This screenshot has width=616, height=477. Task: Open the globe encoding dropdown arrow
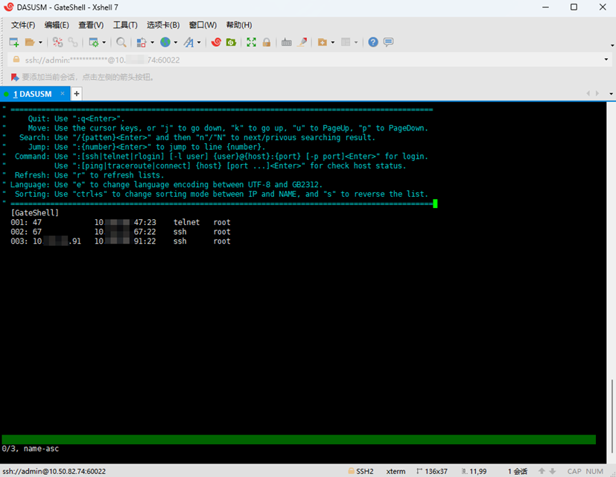point(175,42)
